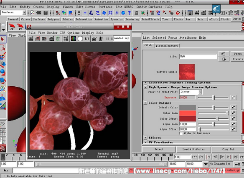Open Render Settings icon in Render View

tap(66, 39)
